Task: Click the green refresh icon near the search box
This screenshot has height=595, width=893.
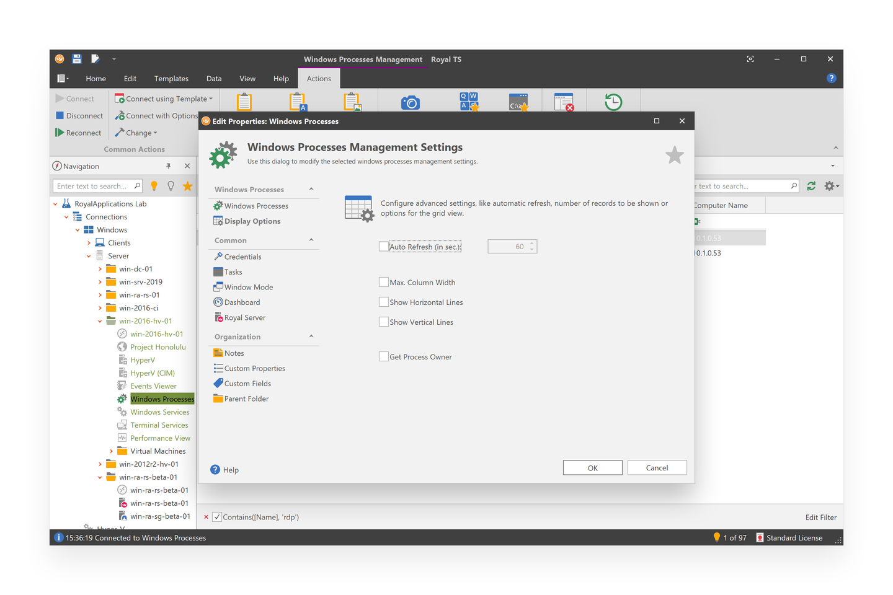Action: coord(811,185)
